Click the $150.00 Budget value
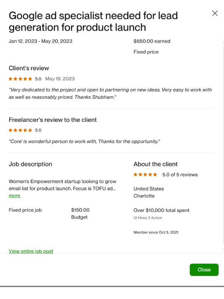224x299 pixels. coord(80,210)
